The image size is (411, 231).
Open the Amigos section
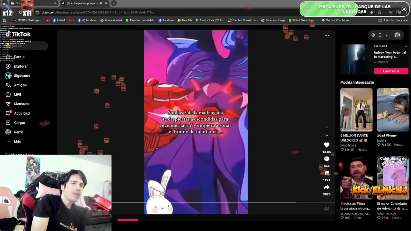(x=16, y=85)
